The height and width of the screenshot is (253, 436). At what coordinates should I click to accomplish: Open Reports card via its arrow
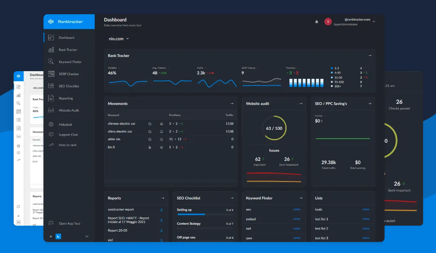[163, 198]
